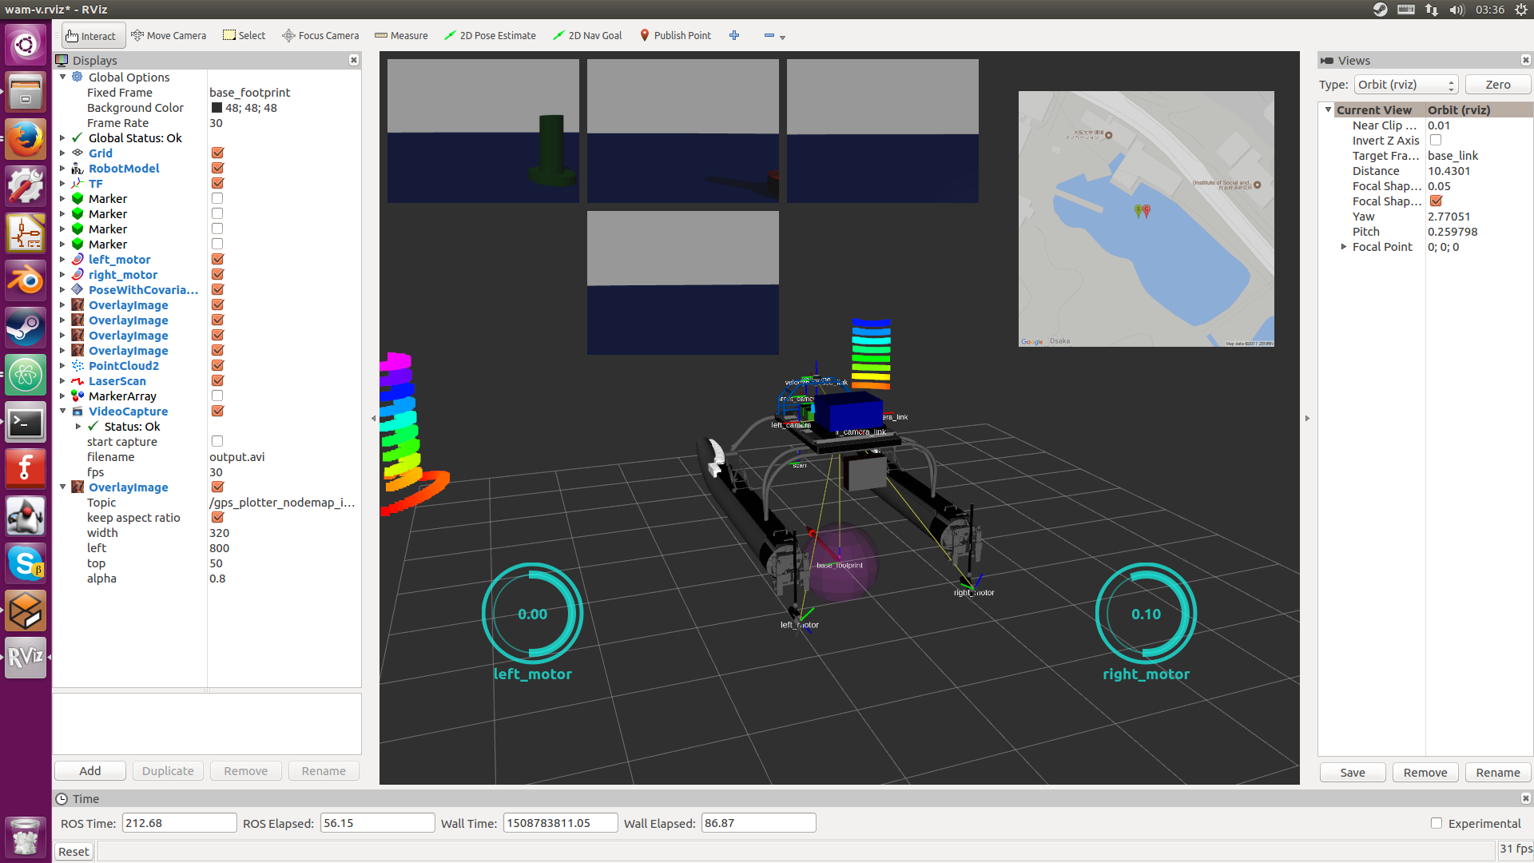Expand the RobotModel display entry
This screenshot has height=863, width=1534.
[62, 169]
